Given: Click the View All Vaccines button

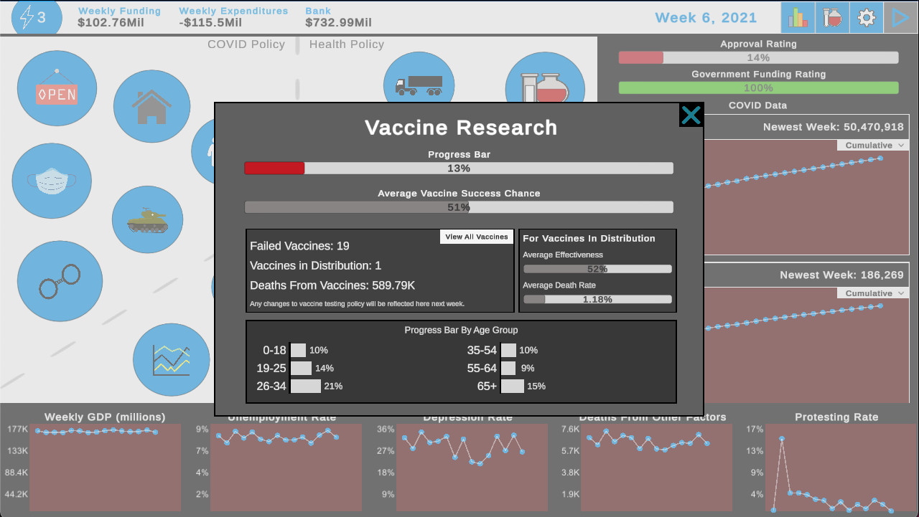Looking at the screenshot, I should 476,237.
